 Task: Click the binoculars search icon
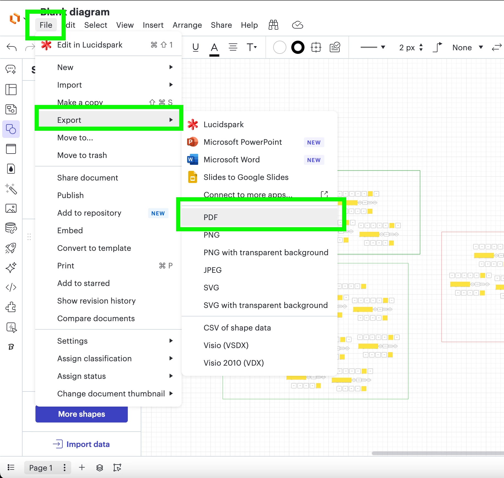(273, 25)
